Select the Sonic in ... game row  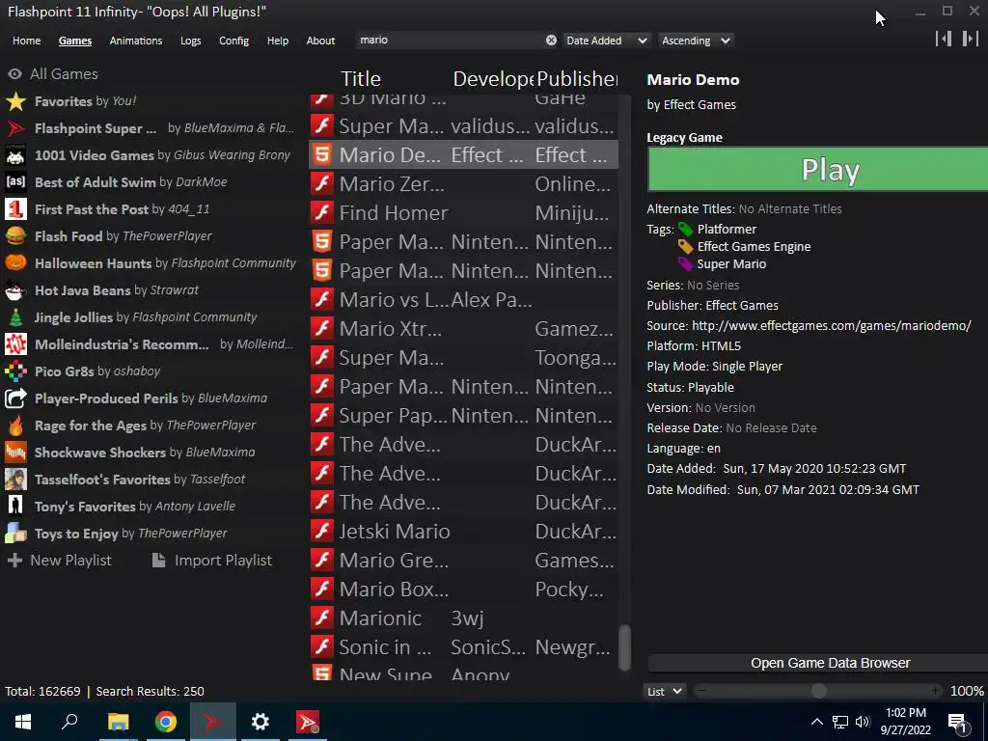click(x=464, y=647)
